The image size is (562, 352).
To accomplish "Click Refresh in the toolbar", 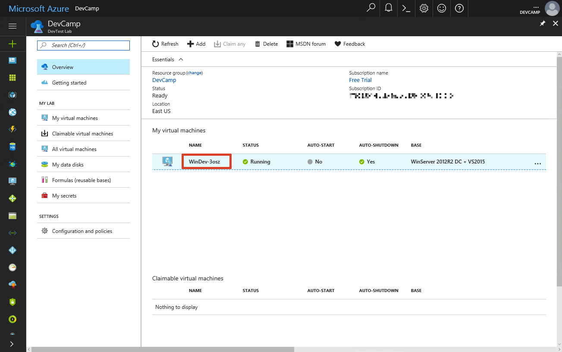I will pyautogui.click(x=165, y=44).
